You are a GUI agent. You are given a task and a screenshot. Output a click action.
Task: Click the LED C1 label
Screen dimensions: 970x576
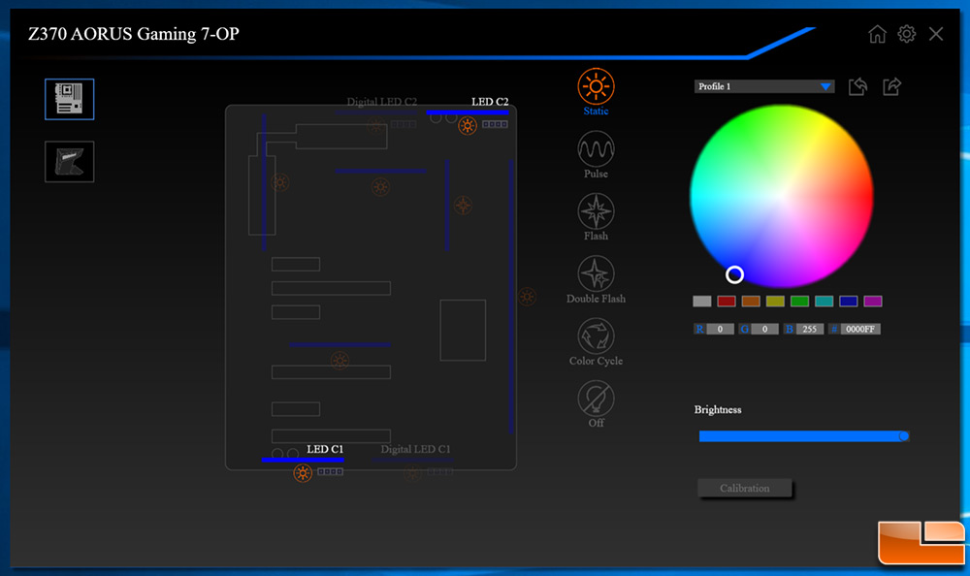[325, 449]
